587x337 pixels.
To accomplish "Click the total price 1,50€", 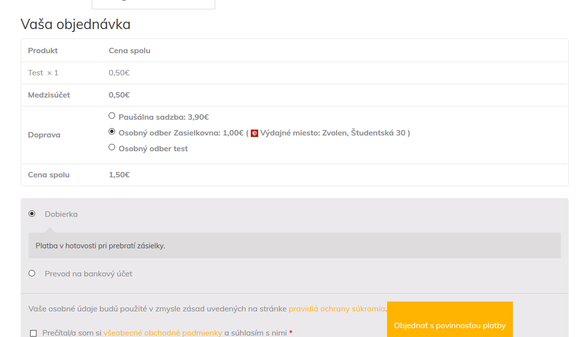I will 119,175.
